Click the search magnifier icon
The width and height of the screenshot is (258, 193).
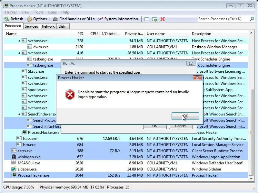252,19
